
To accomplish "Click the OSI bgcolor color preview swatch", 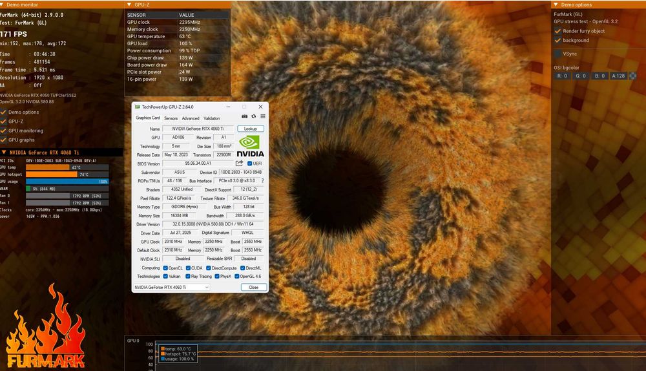I will click(633, 76).
